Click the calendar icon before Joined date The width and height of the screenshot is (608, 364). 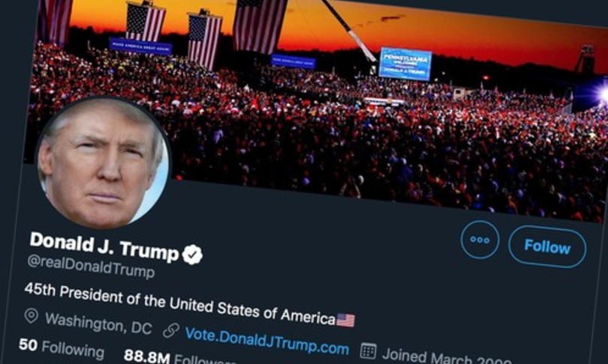pyautogui.click(x=368, y=351)
